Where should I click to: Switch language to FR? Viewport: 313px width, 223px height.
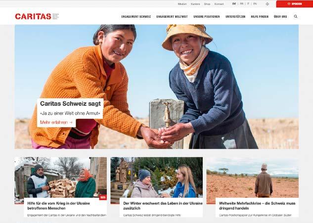coord(241,4)
